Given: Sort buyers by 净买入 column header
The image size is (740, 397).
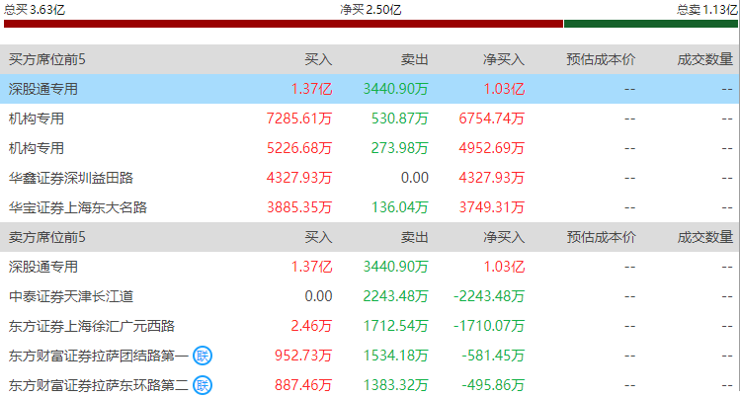Looking at the screenshot, I should (x=504, y=59).
